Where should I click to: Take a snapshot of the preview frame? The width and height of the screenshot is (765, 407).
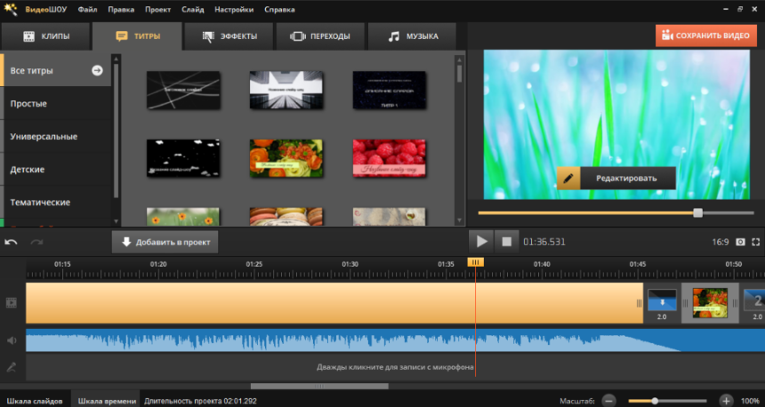(x=741, y=242)
